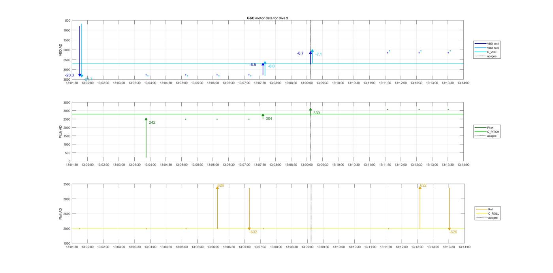Click the dark blue VBD down-arrow near 13:02:00
The height and width of the screenshot is (273, 553).
point(79,51)
